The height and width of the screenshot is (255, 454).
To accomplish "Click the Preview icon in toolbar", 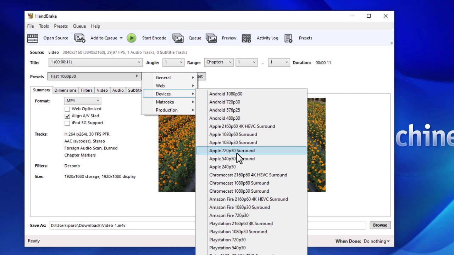I will 211,38.
